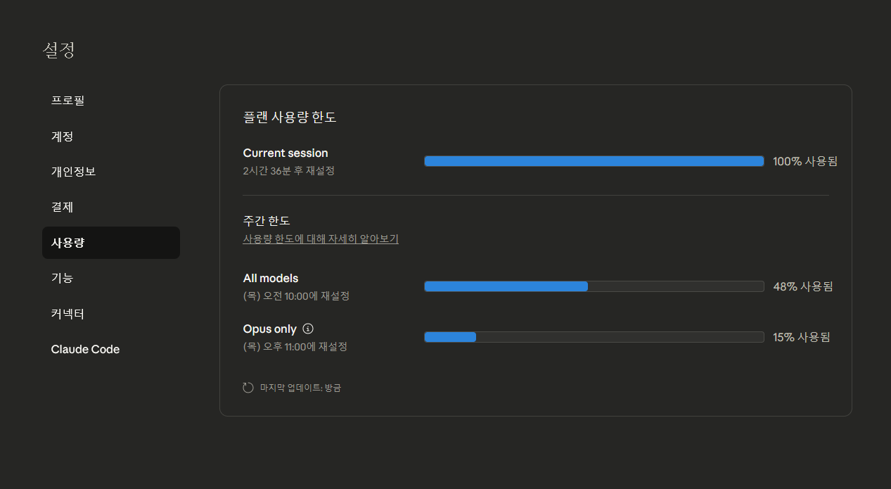This screenshot has width=891, height=489.
Task: Click the Current session usage progress bar
Action: click(x=594, y=161)
